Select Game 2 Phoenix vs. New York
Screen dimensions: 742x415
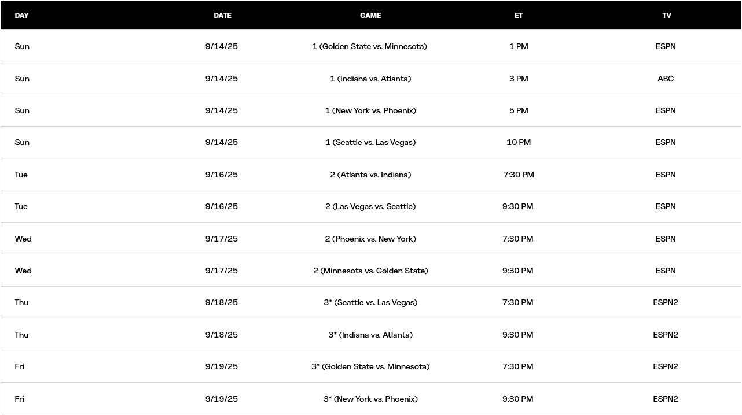370,239
